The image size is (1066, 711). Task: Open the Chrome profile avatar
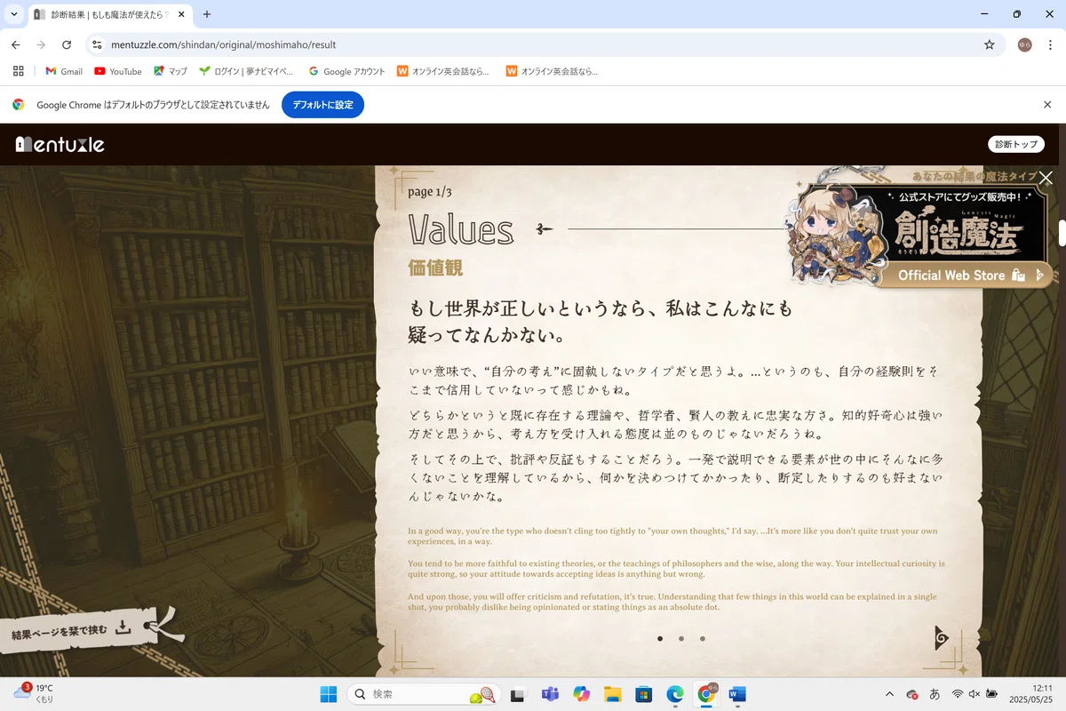(1024, 44)
